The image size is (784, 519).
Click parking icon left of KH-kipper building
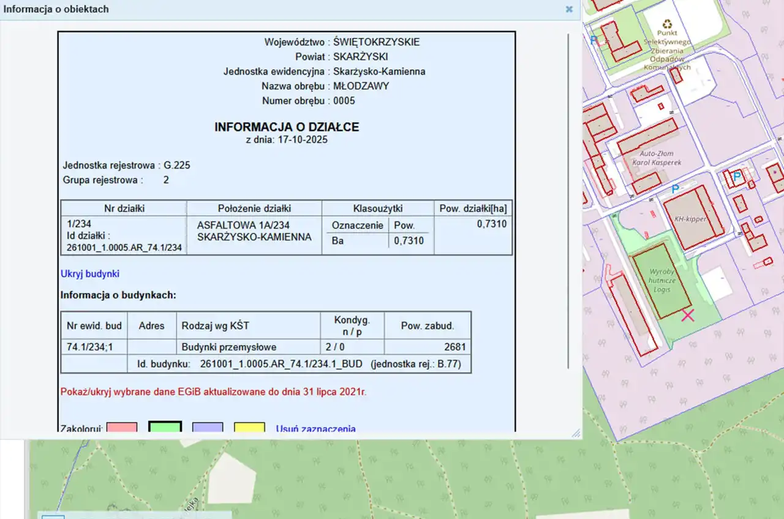click(676, 189)
